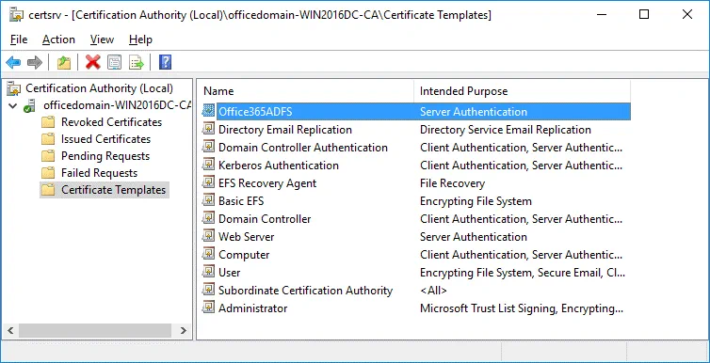Viewport: 710px width, 363px height.
Task: Collapse the officedomain-WIN2016DC-CA tree node
Action: point(12,106)
